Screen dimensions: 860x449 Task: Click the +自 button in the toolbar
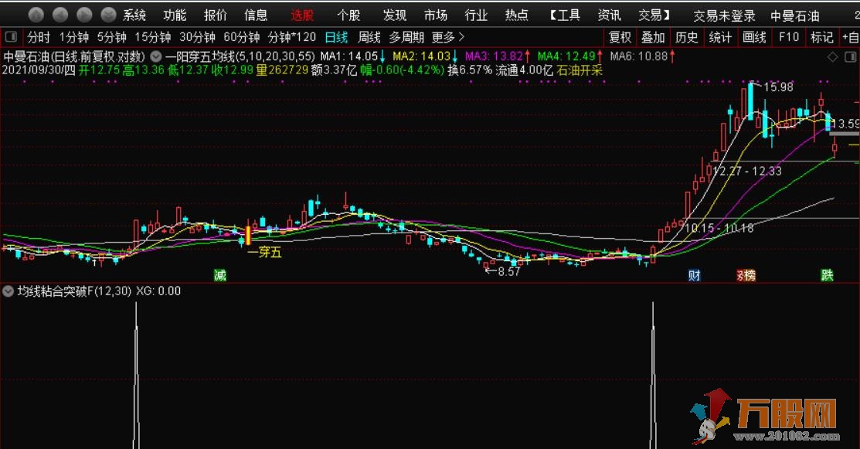[851, 37]
